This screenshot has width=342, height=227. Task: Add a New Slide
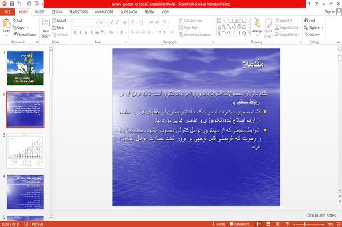coord(46,28)
